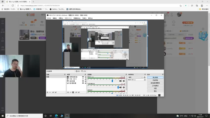Undock the Scenes panel with its float icon
Image resolution: width=210 pixels, height=118 pixels.
[x=65, y=74]
